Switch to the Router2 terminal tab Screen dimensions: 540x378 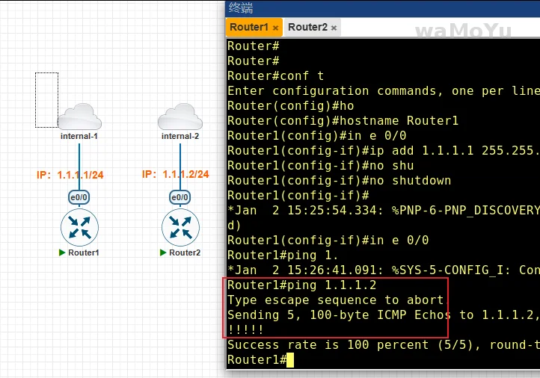(307, 28)
